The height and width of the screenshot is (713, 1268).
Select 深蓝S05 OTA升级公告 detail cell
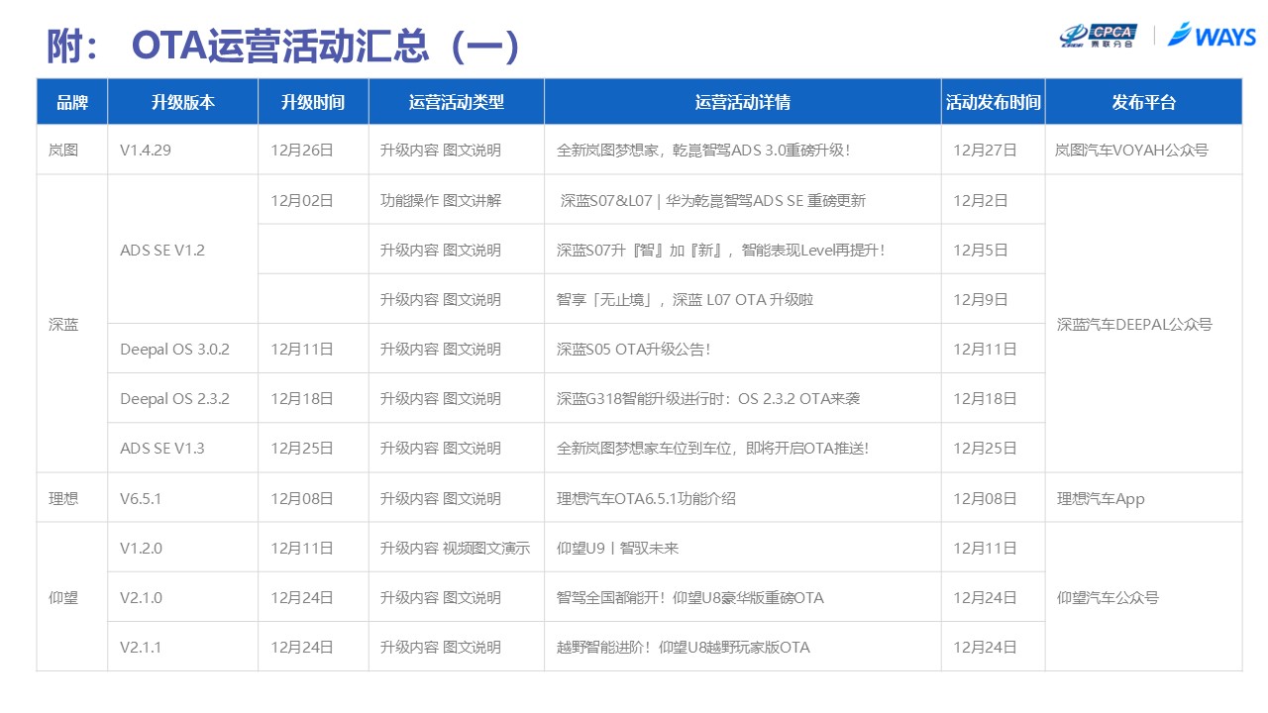click(x=743, y=349)
